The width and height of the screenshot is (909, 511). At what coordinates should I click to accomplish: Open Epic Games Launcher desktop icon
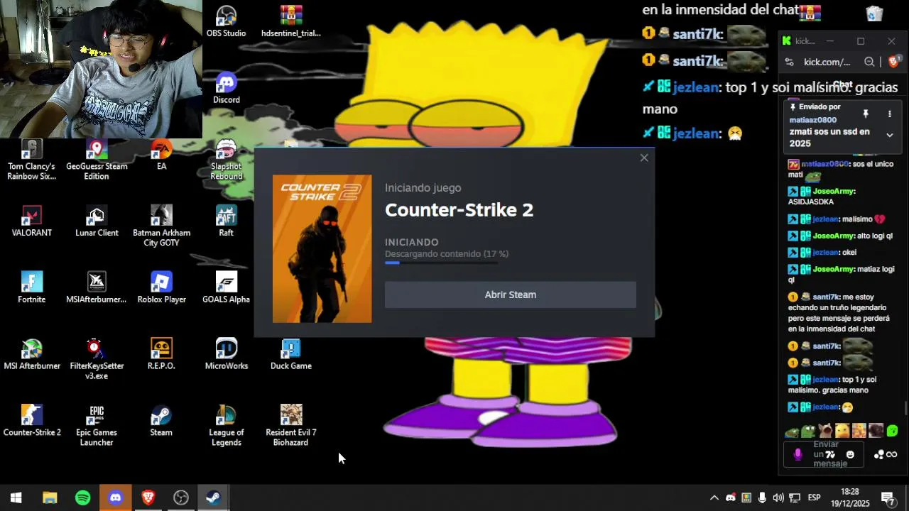pos(97,425)
